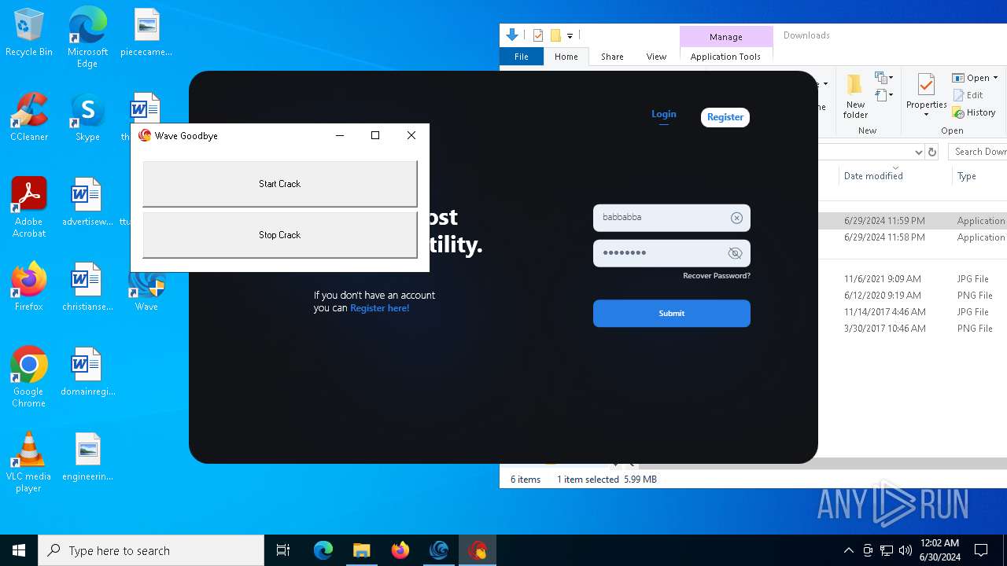Switch to the Login tab in Wave
Image resolution: width=1007 pixels, height=566 pixels.
click(664, 115)
